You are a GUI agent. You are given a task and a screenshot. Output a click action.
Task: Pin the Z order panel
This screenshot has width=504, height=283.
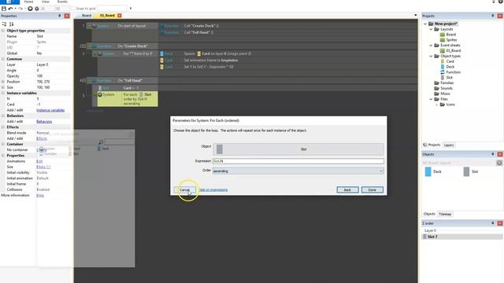pyautogui.click(x=492, y=223)
